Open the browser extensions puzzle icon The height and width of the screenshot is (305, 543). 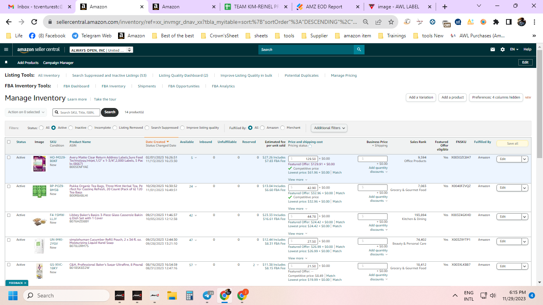pyautogui.click(x=496, y=22)
